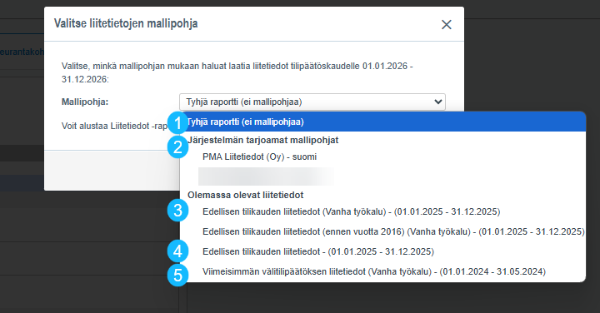This screenshot has width=600, height=313.
Task: Click the blue number 1 badge
Action: [178, 123]
